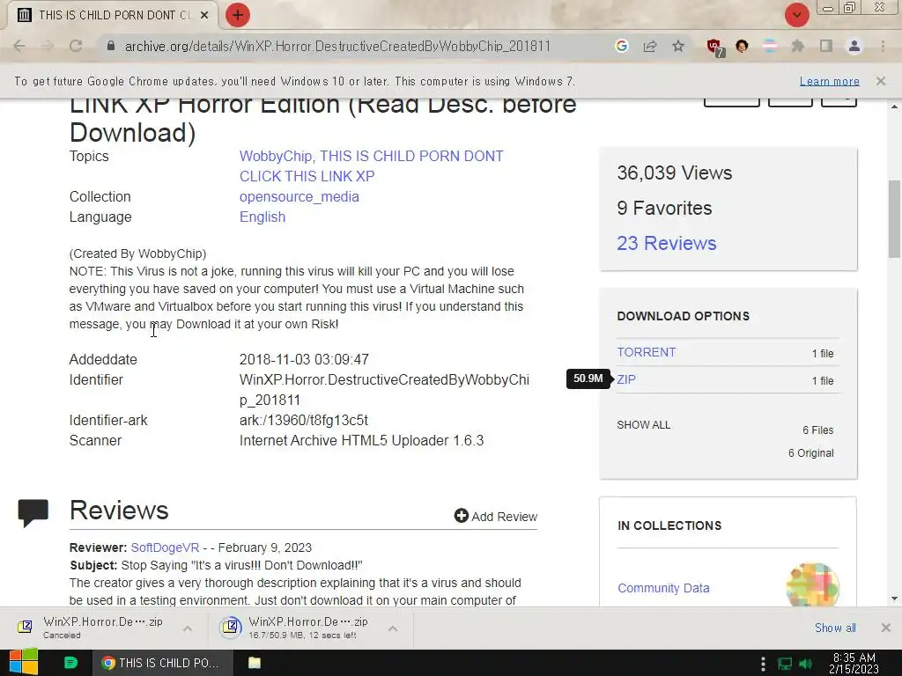Screen dimensions: 902x676
Task: Open the Chrome three-dot menu
Action: [x=883, y=46]
